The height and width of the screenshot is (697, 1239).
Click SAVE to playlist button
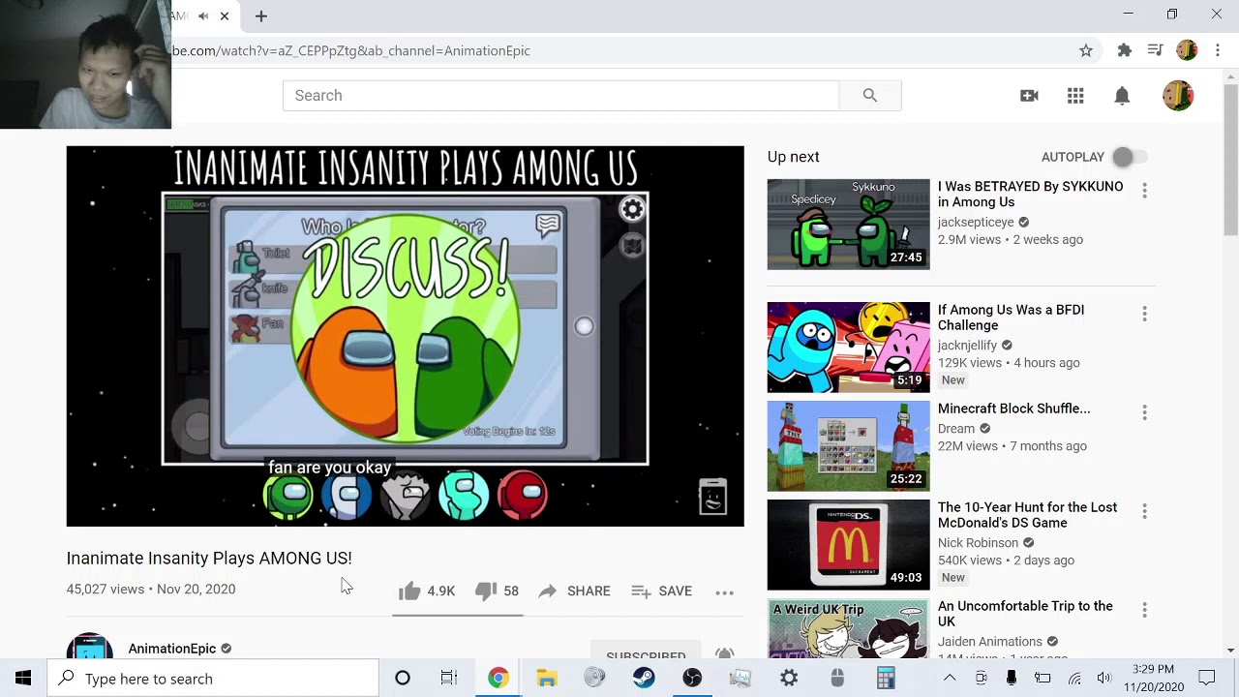661,591
